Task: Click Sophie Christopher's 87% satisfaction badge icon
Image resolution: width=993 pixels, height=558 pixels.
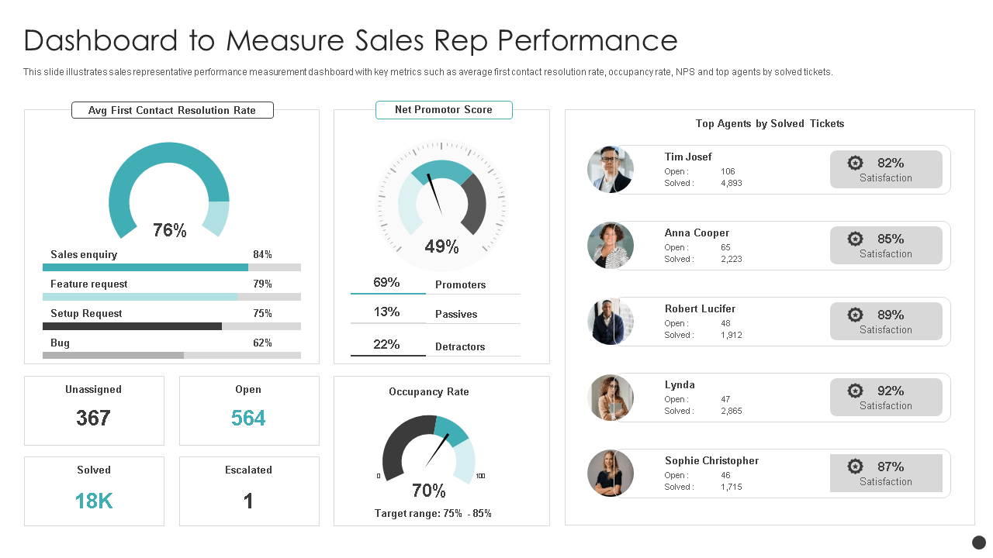Action: 855,467
